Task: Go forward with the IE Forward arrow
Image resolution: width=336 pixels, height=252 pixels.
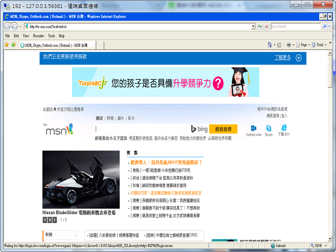Action: point(14,26)
